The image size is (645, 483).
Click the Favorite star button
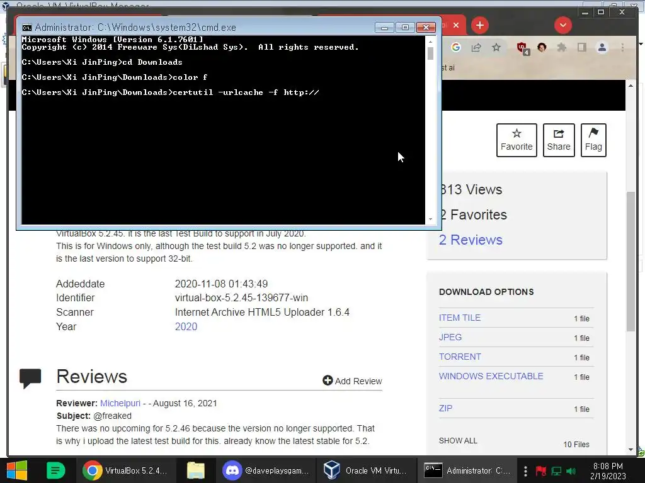coord(517,140)
